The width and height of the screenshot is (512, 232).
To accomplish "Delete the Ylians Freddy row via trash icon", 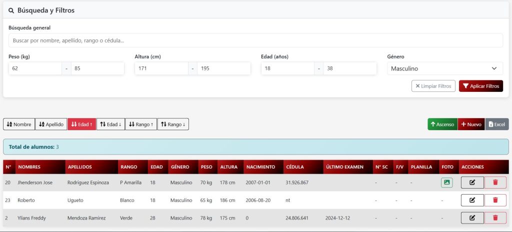I will (x=495, y=218).
